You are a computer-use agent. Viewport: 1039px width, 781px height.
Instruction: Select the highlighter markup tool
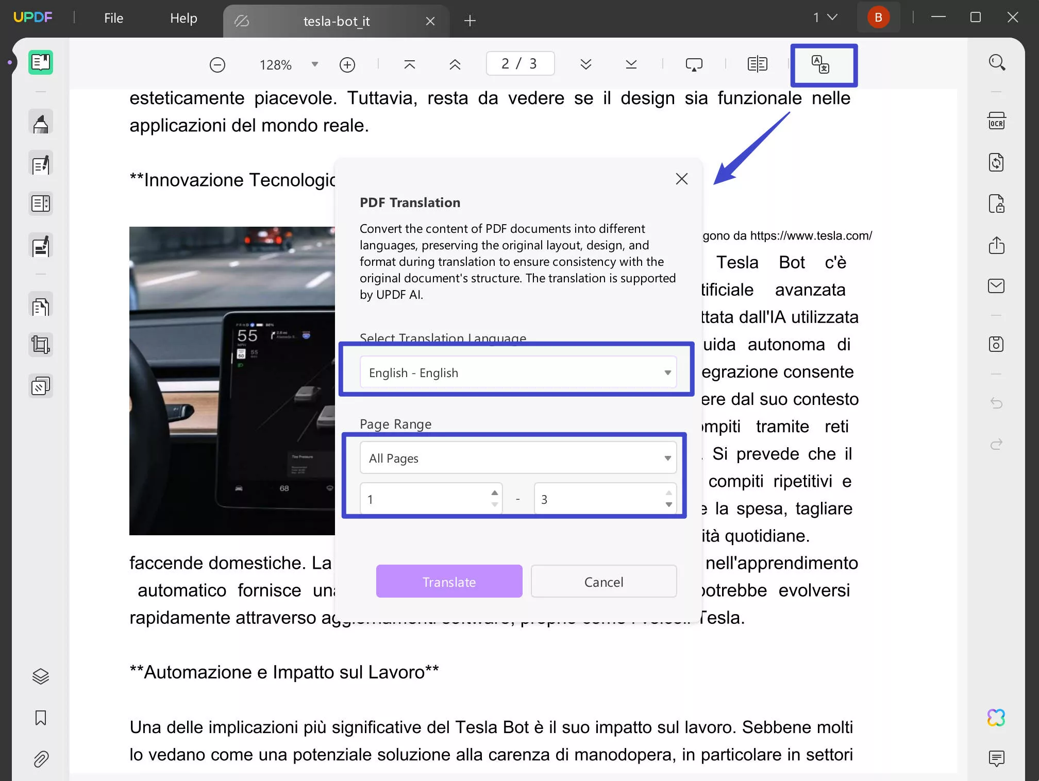[x=40, y=122]
